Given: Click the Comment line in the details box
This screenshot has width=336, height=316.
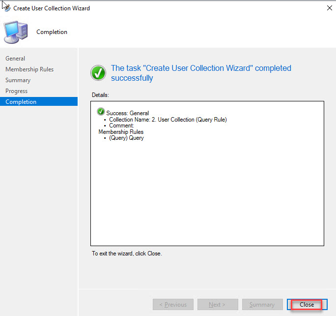Looking at the screenshot, I should 121,126.
